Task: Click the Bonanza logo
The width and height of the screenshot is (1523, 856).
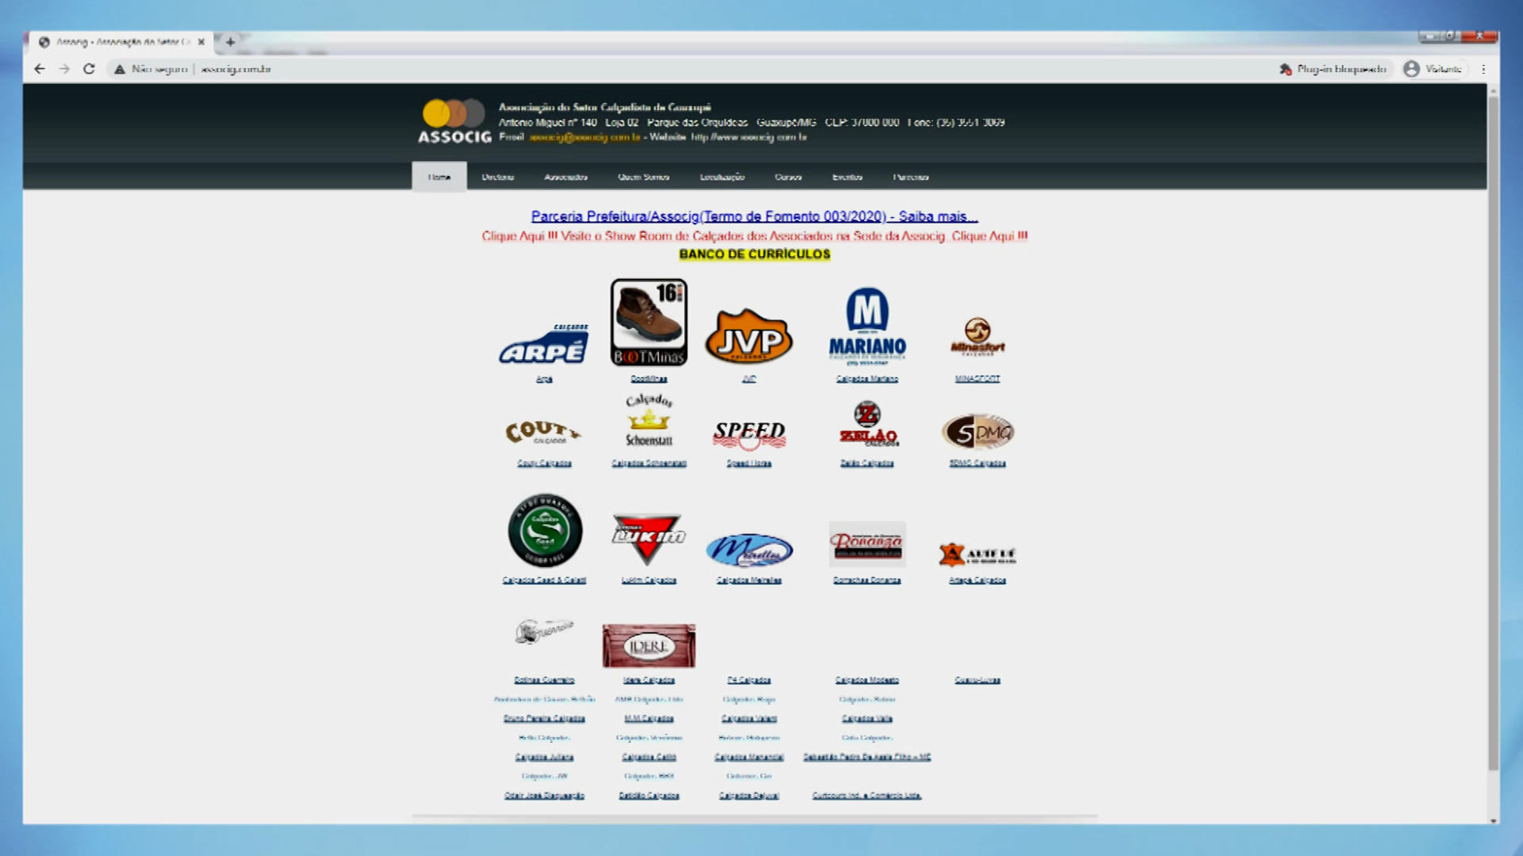Action: tap(867, 545)
